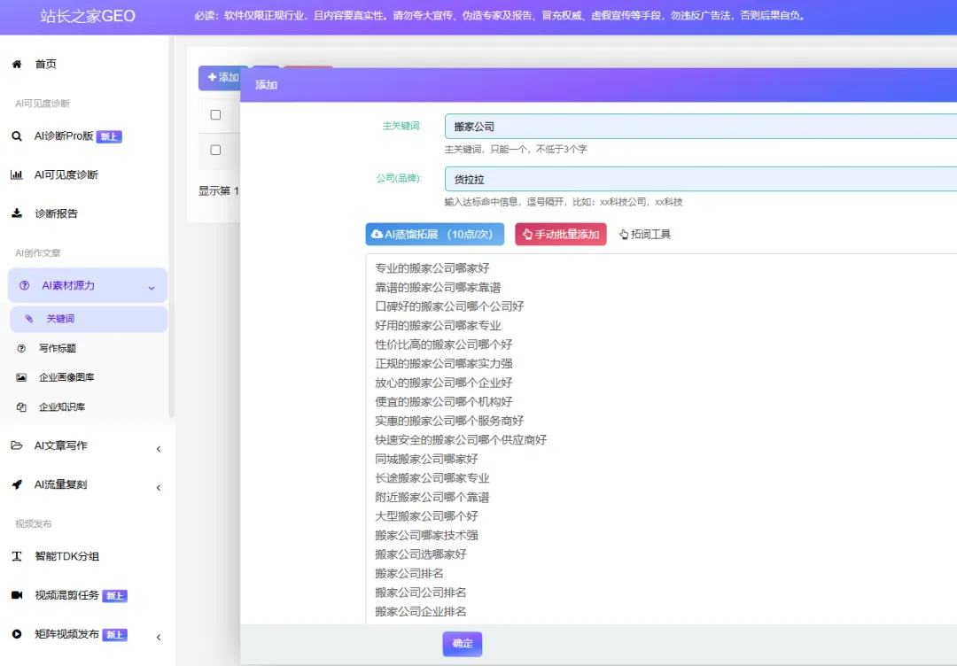Click keyword line 靠谱的搬家公司哪家靠谱
957x666 pixels.
coord(438,287)
